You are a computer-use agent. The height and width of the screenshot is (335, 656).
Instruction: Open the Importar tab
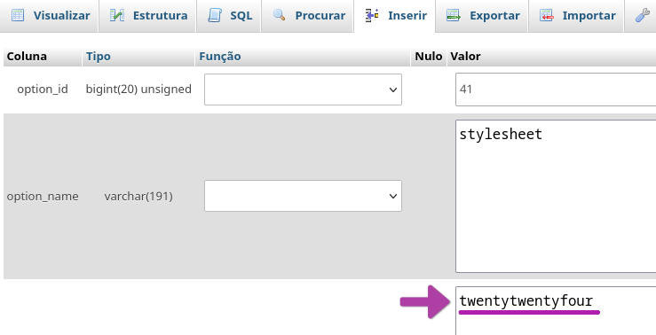pos(576,16)
